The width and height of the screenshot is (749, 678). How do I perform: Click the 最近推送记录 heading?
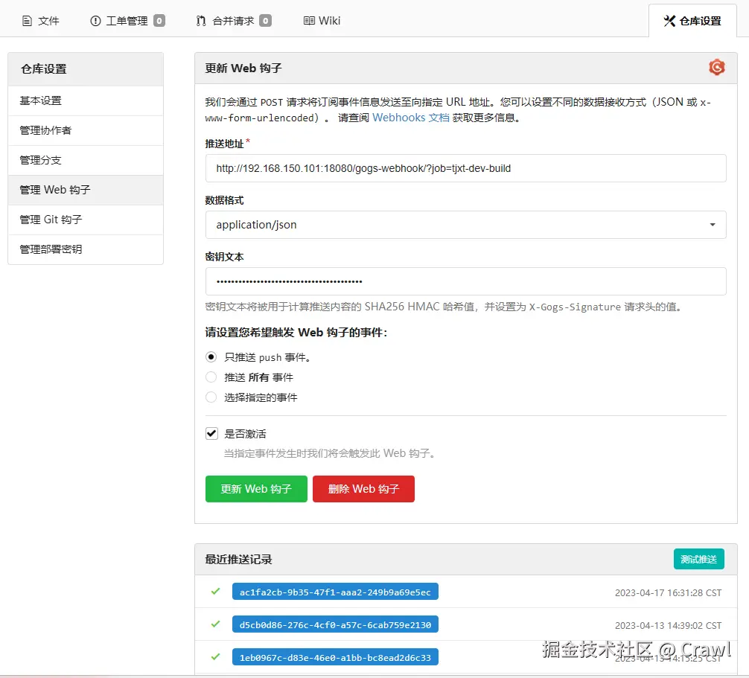pyautogui.click(x=238, y=560)
